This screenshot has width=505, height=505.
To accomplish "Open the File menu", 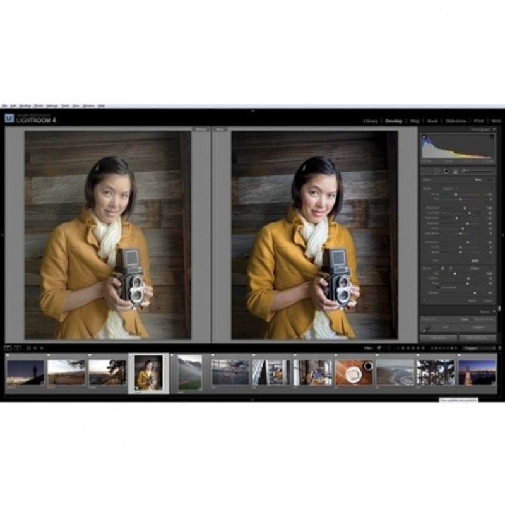I will click(x=4, y=105).
